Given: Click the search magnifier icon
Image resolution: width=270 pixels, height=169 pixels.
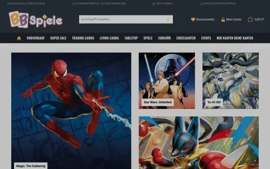Looking at the screenshot, I should pyautogui.click(x=168, y=19).
